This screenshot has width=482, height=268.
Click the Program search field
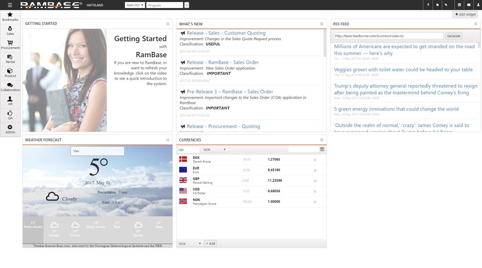(165, 5)
